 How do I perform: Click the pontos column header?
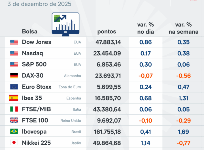click(107, 31)
